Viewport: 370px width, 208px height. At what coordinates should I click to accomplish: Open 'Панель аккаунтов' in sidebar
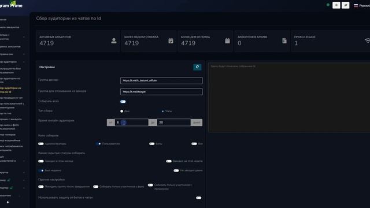(x=10, y=27)
